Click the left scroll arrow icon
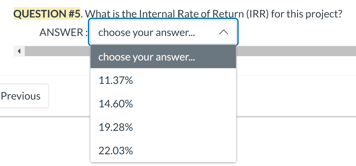This screenshot has height=166, width=356. point(19,51)
